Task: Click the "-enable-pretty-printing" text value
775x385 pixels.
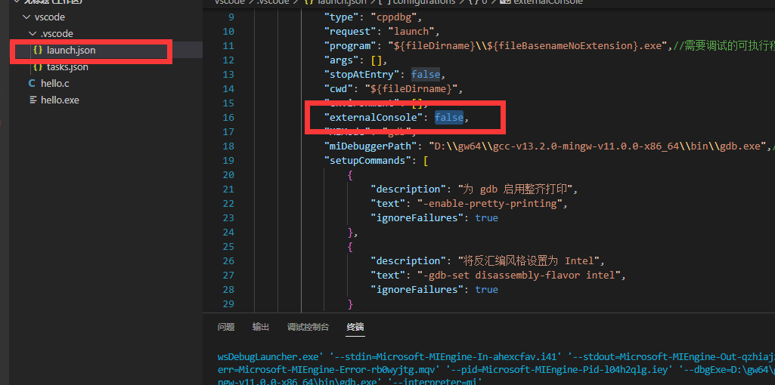Action: (x=490, y=203)
